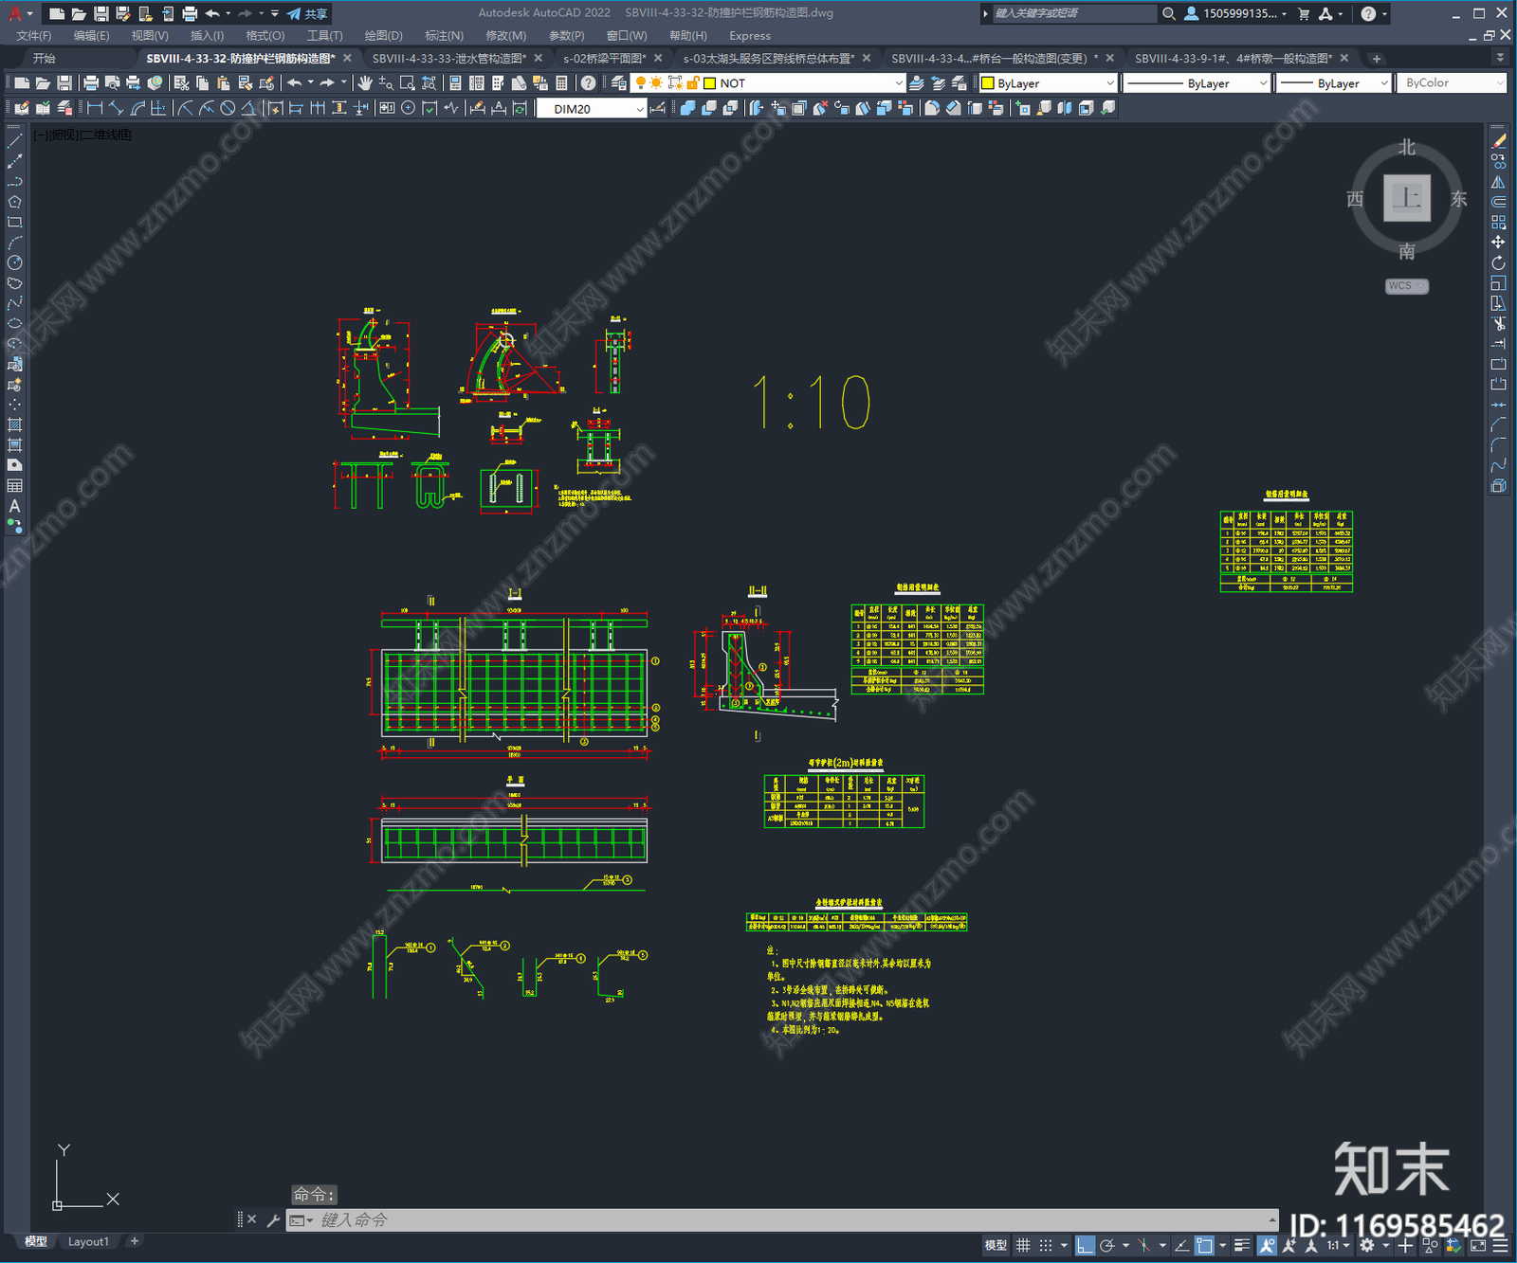
Task: Open the ByLayer linetype dropdown
Action: (1197, 83)
